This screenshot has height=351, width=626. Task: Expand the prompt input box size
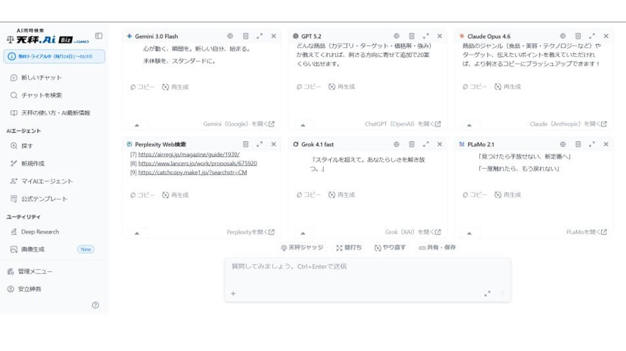(x=487, y=294)
